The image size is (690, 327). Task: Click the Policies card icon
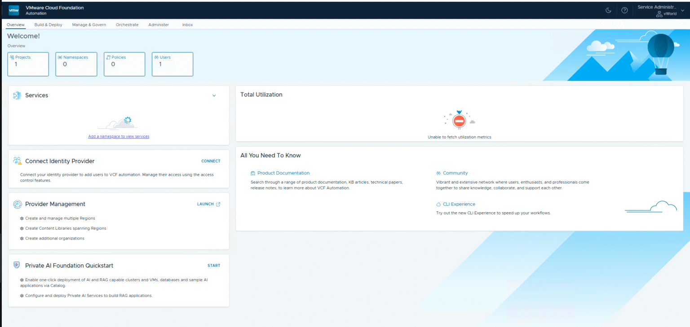[108, 57]
